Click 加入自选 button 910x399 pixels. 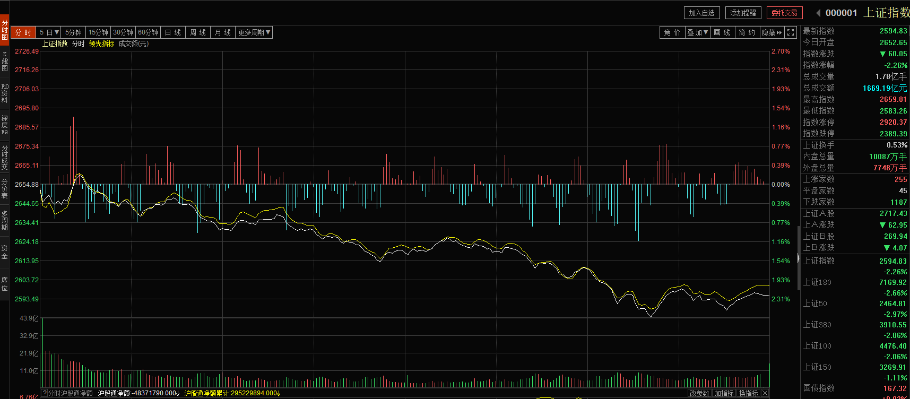(701, 13)
